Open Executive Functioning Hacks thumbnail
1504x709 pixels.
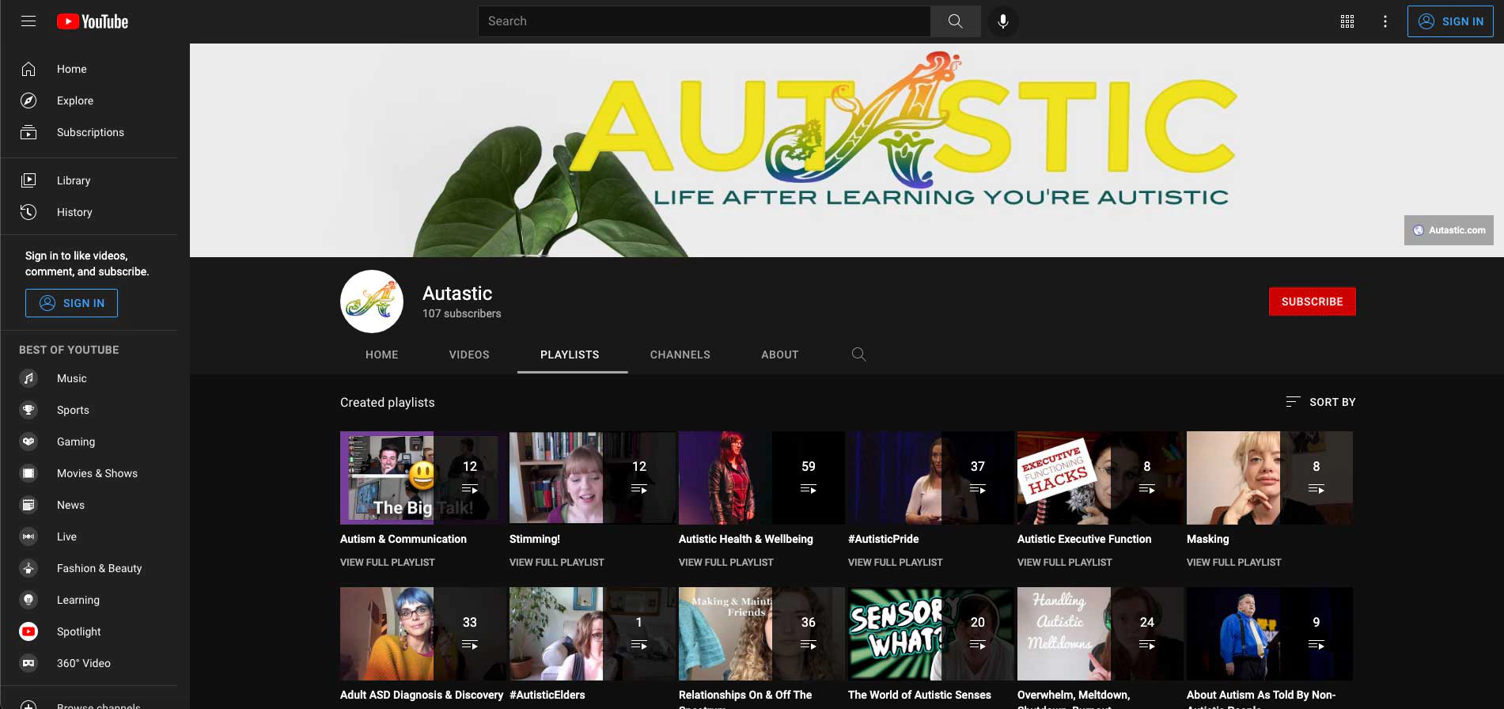click(x=1101, y=478)
